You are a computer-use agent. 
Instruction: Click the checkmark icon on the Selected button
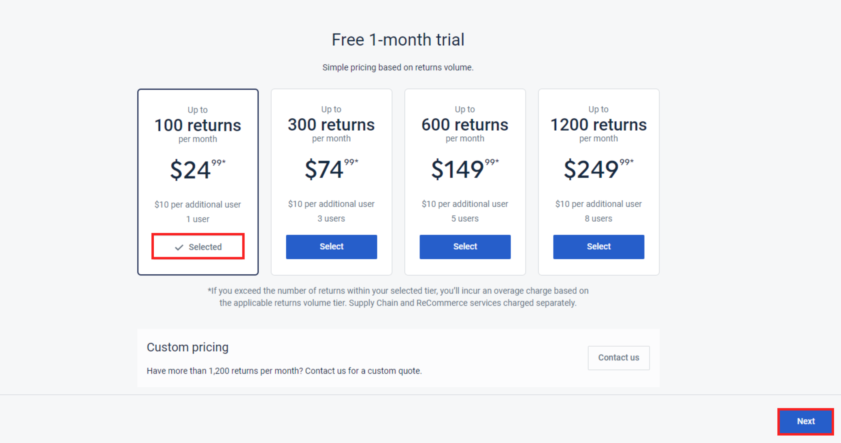(179, 247)
